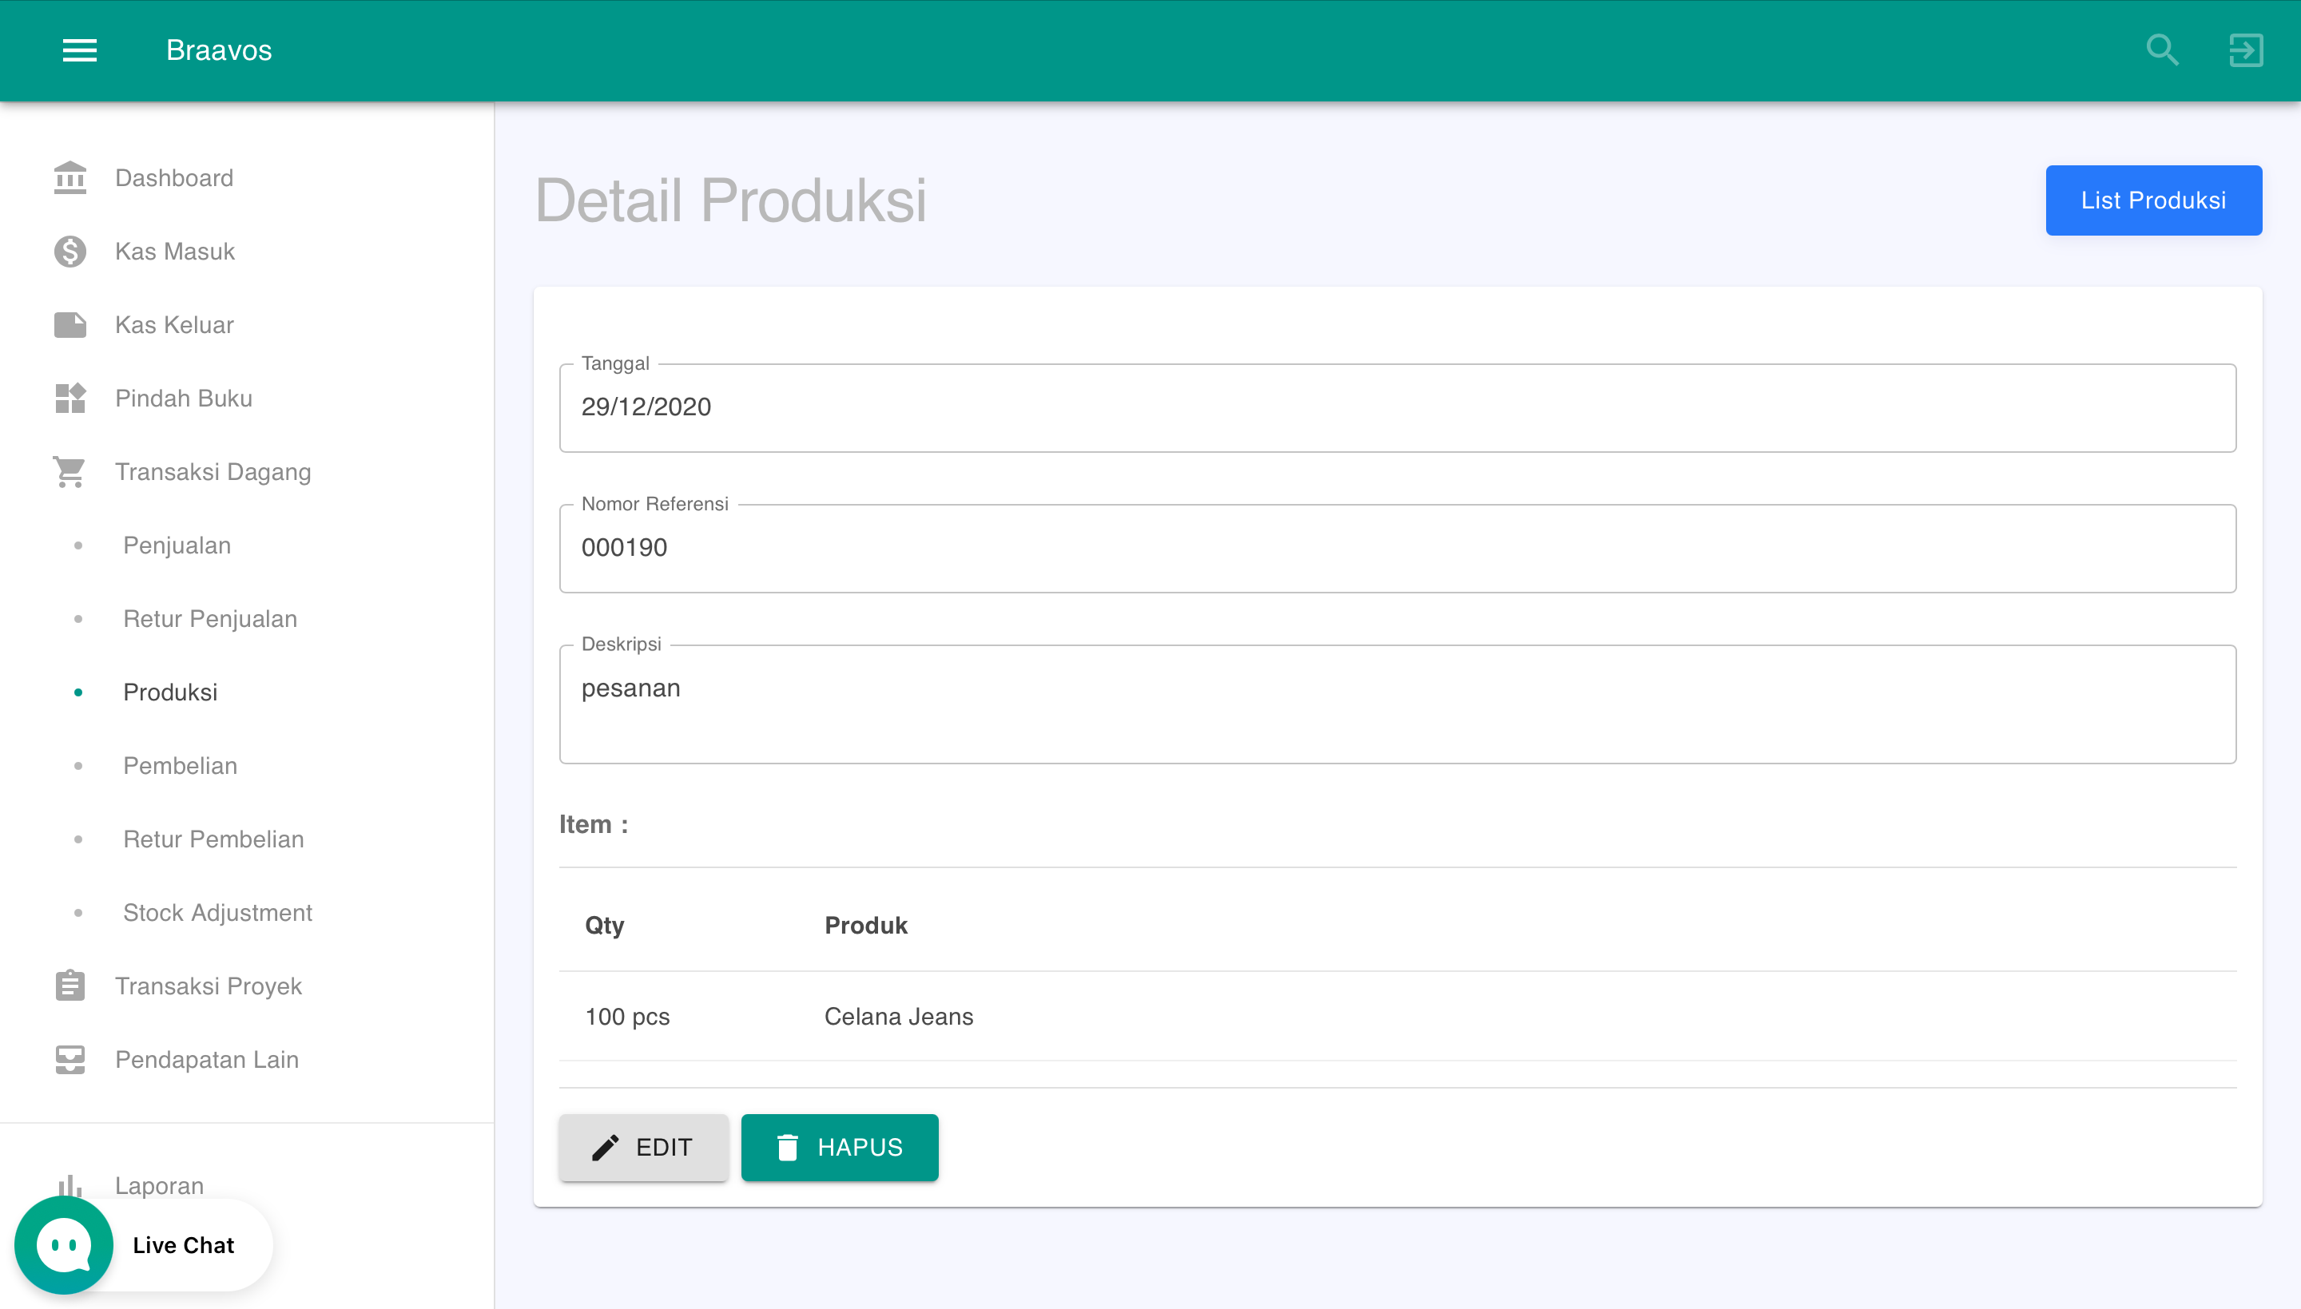Collapse the Transaksi Dagang menu

213,472
